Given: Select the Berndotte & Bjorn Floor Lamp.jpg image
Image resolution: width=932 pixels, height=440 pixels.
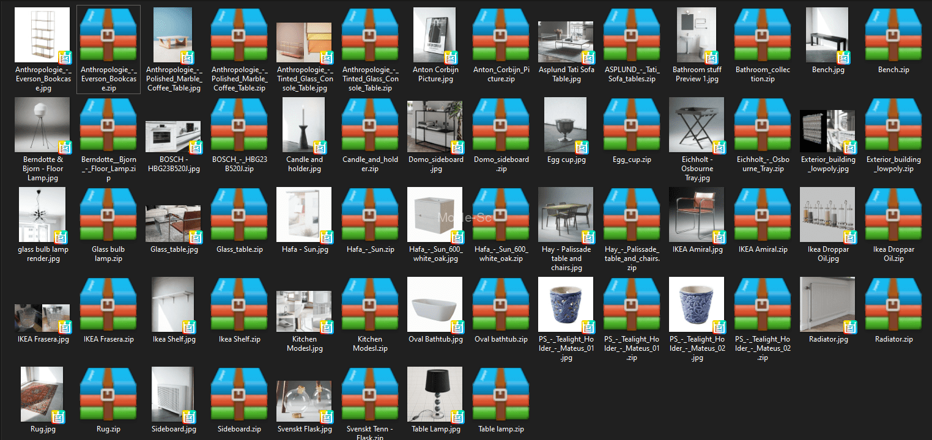Looking at the screenshot, I should [42, 125].
